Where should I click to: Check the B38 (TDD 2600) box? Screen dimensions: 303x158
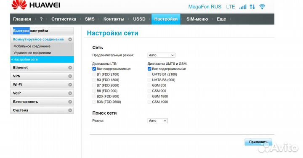94,102
